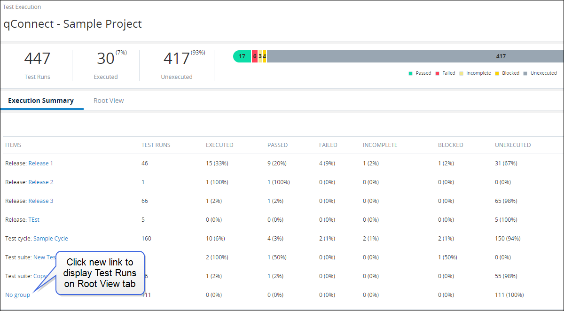Click the EXECUTED column header
564x311 pixels.
[x=219, y=145]
